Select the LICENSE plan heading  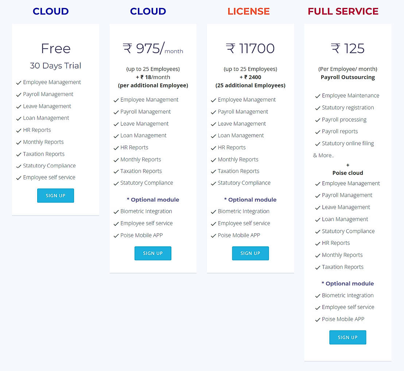tap(249, 11)
